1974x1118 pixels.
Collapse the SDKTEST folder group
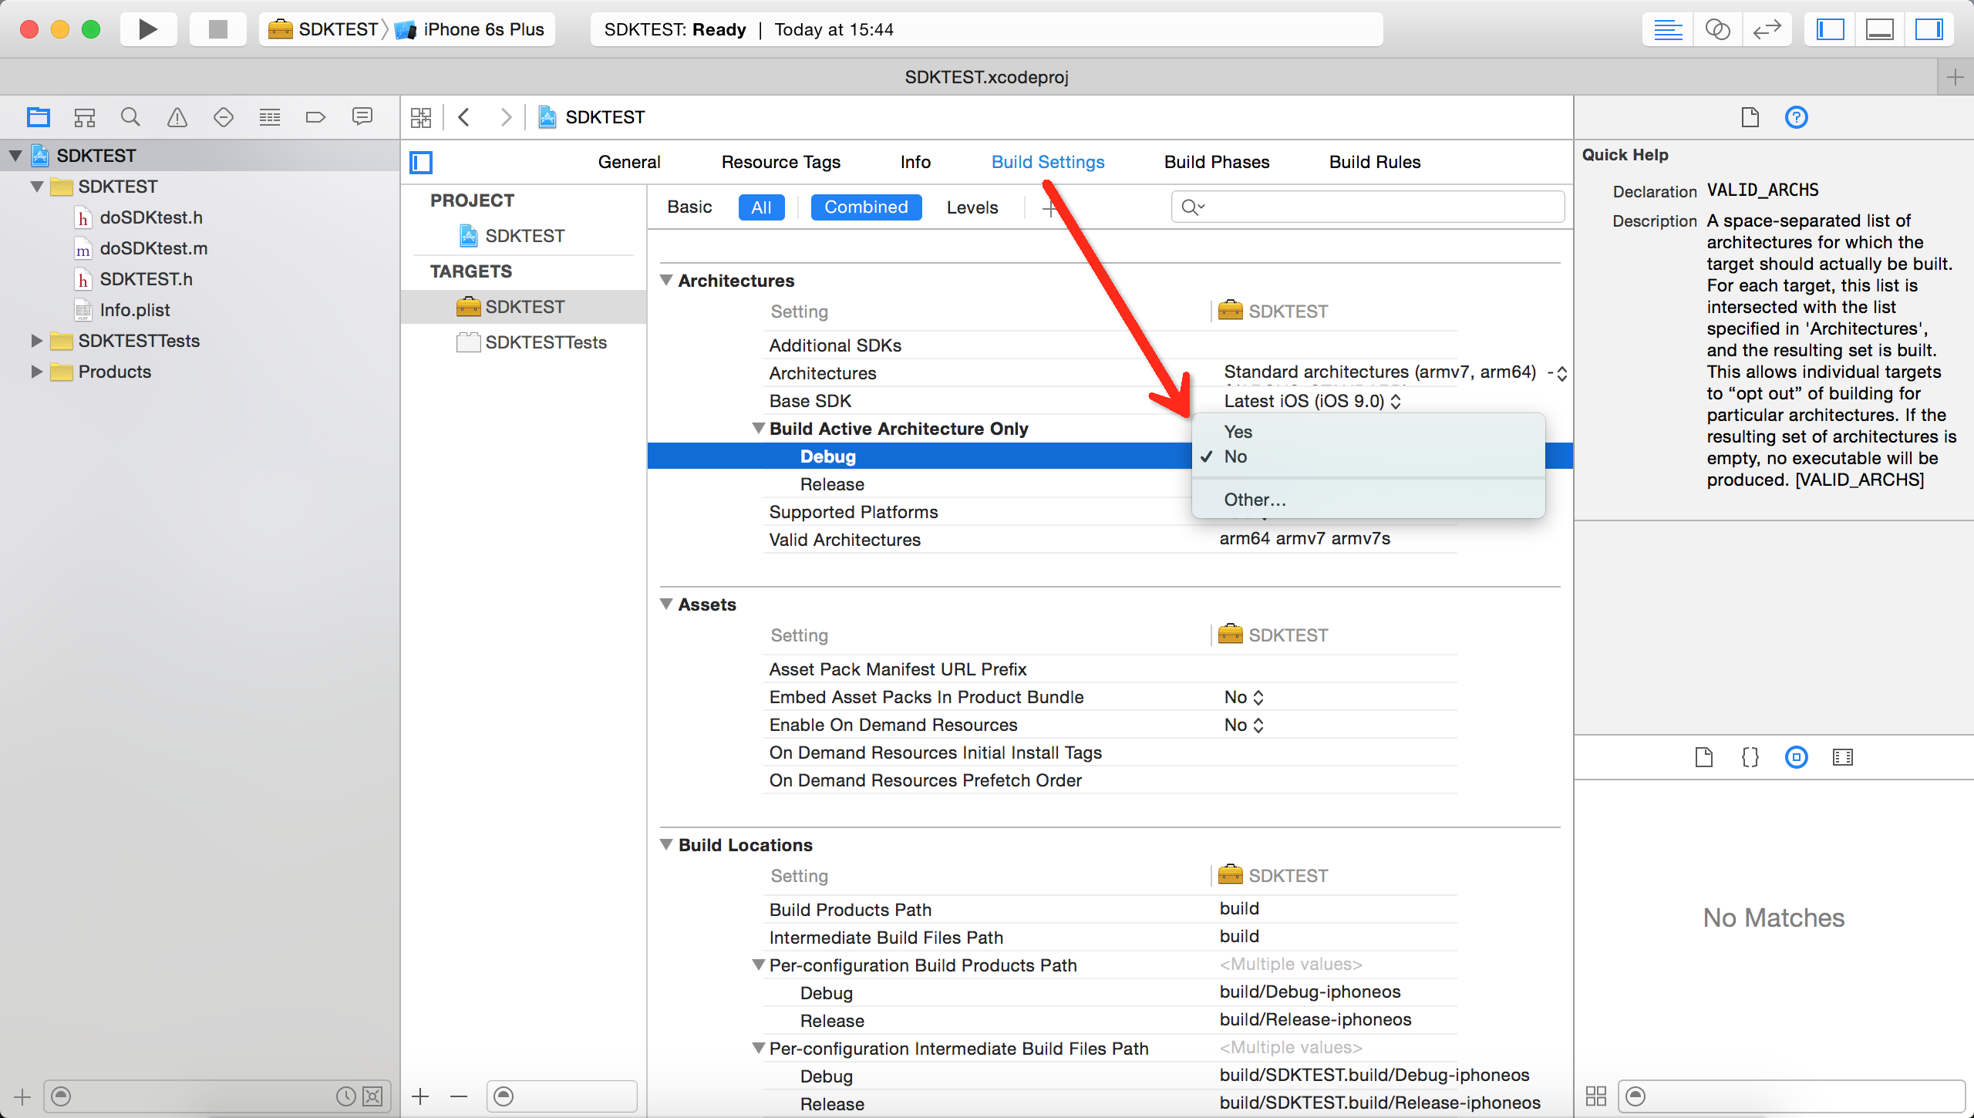pos(37,187)
